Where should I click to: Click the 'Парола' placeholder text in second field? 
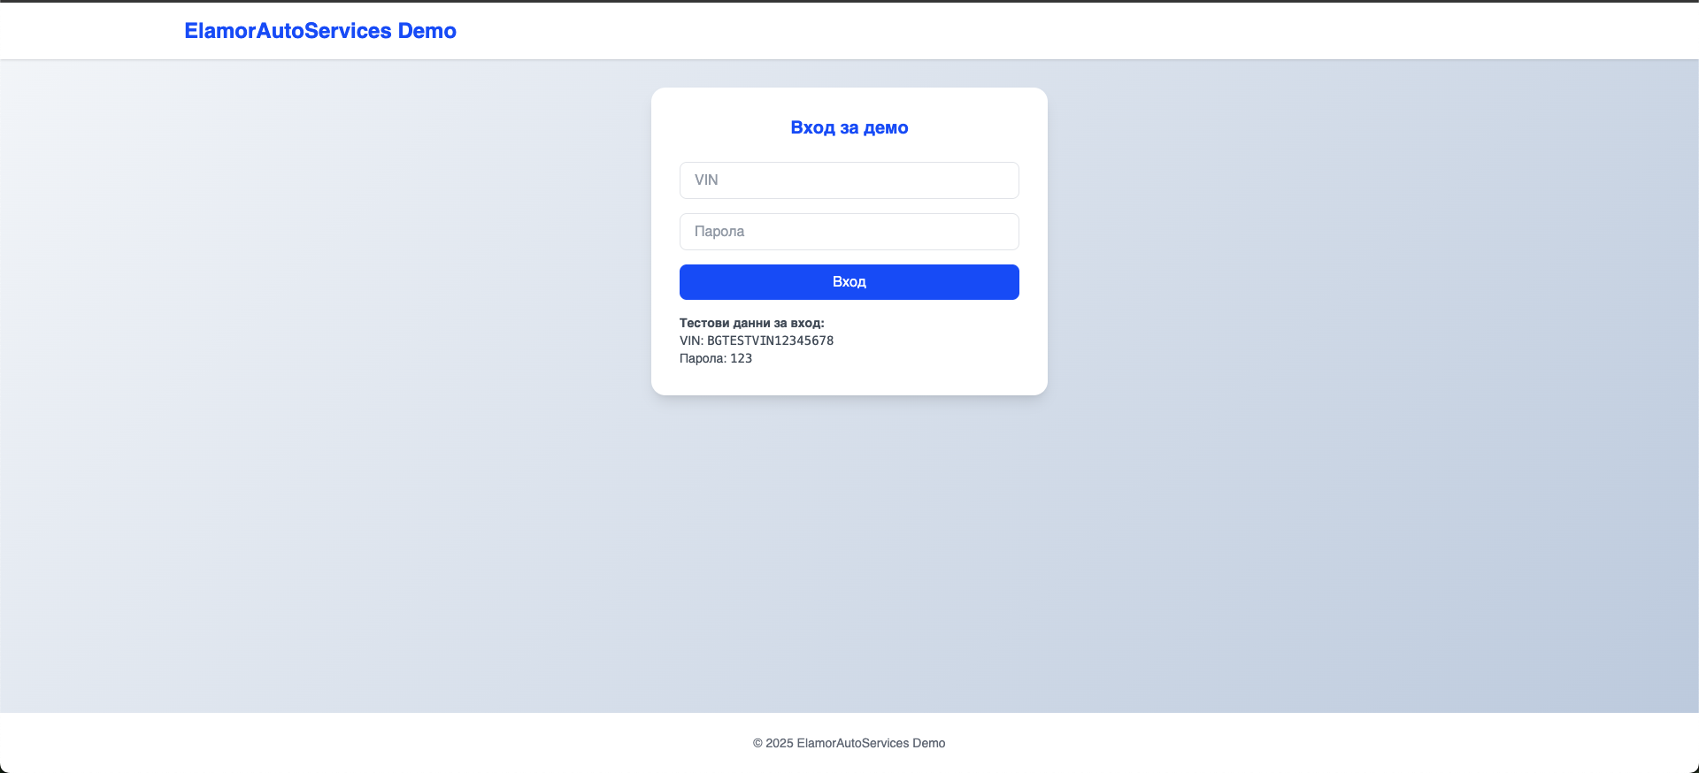[719, 232]
